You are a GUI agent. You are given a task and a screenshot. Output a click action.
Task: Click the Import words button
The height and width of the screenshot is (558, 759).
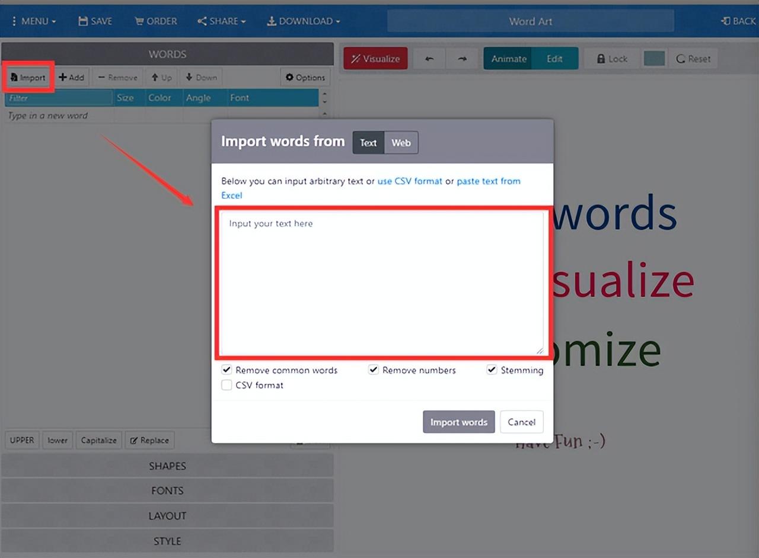pos(459,422)
